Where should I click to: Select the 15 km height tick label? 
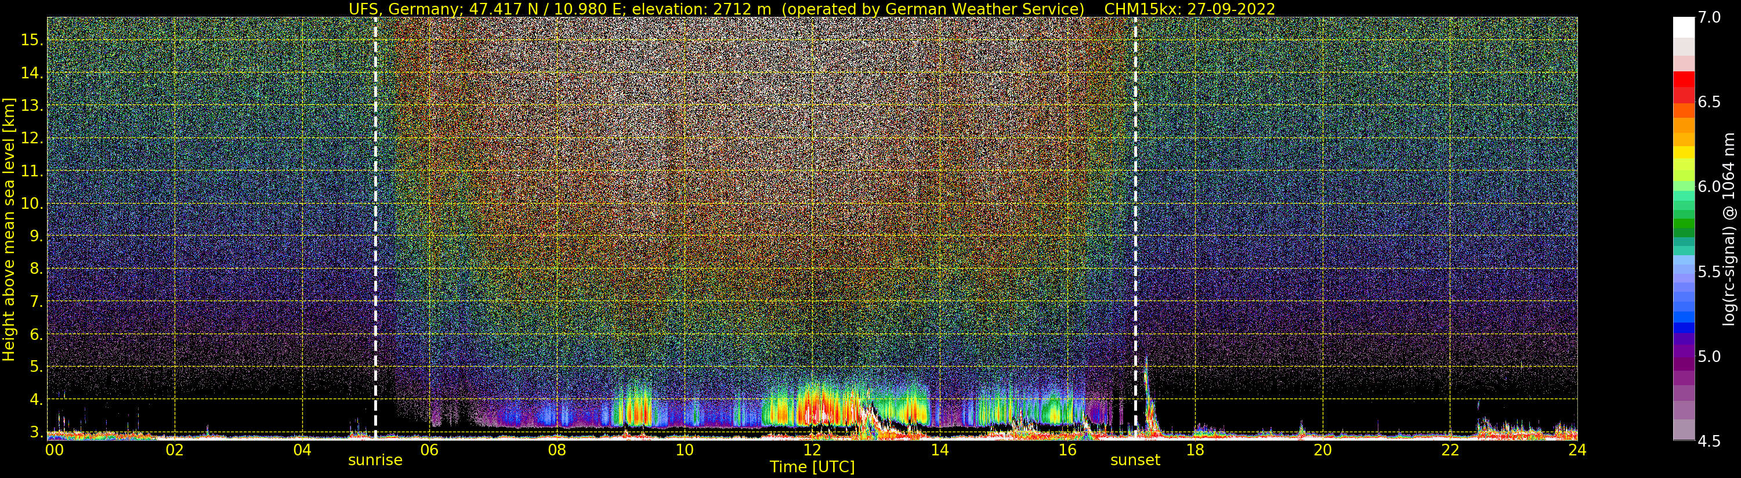pyautogui.click(x=32, y=40)
